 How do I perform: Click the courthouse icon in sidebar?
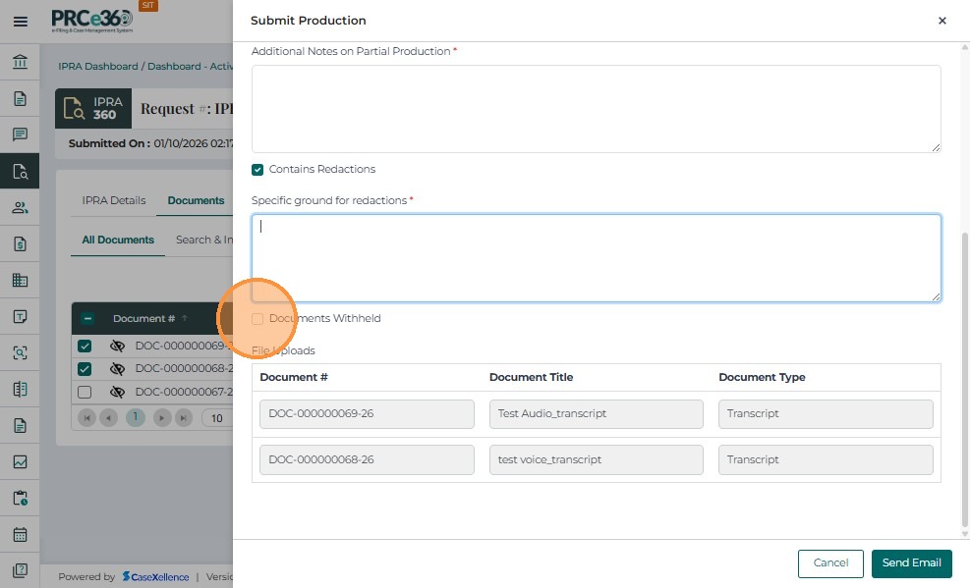20,63
